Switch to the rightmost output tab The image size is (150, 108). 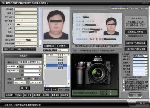[144, 8]
